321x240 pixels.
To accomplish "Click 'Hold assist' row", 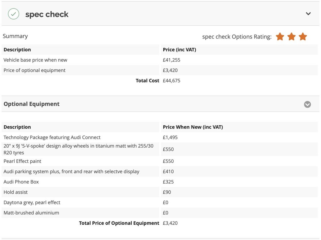I will (x=160, y=192).
